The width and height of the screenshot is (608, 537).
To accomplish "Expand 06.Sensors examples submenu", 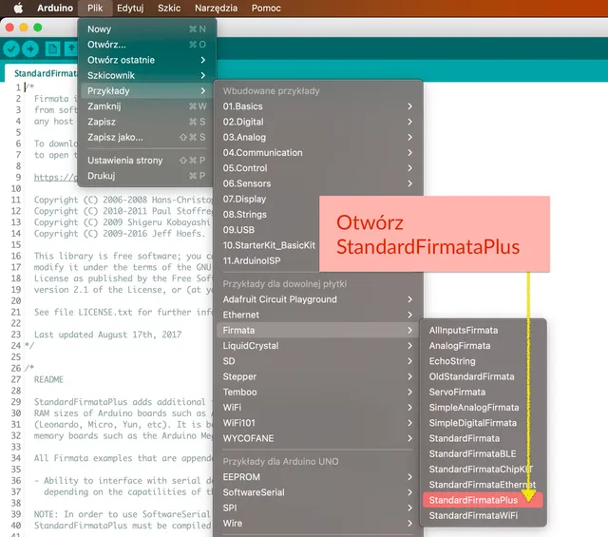I will pos(317,183).
